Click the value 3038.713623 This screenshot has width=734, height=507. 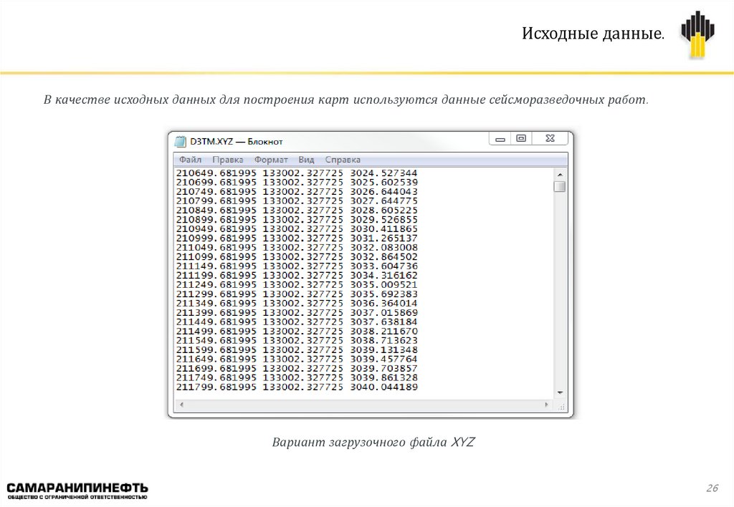tap(383, 340)
